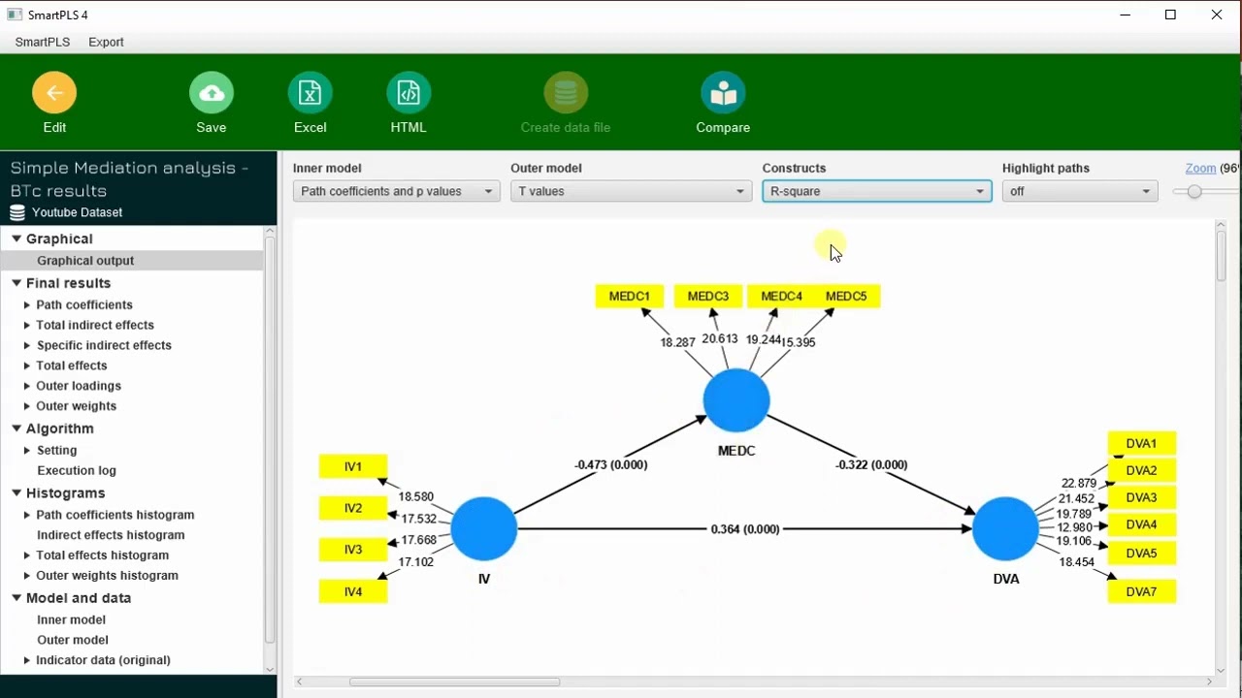Select the MEDC construct circle
This screenshot has height=698, width=1242.
click(x=736, y=399)
